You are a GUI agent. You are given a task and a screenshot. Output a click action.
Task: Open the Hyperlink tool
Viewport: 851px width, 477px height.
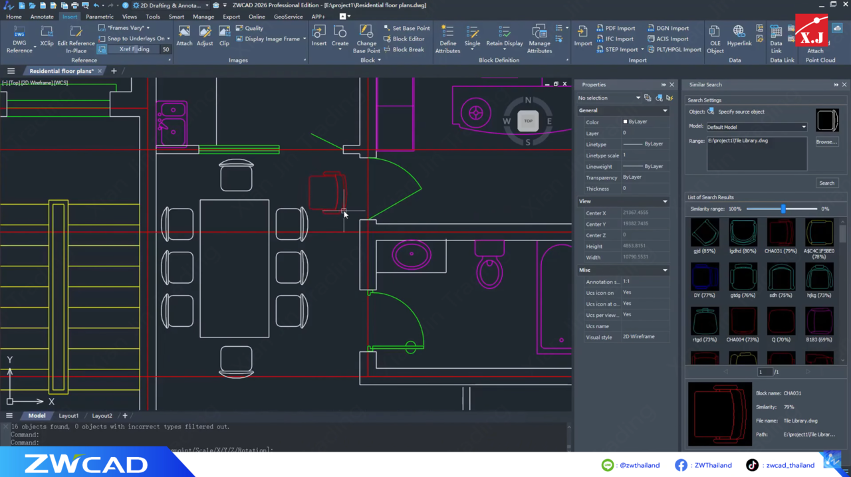[x=739, y=36]
